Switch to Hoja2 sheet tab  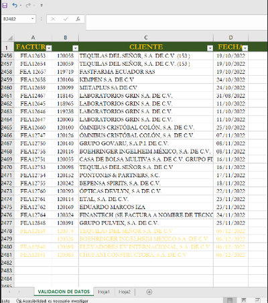tap(125, 292)
